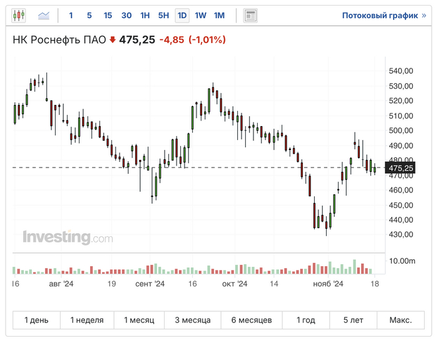Screen dimensions: 438x343
Task: Select the 5H interval
Action: coord(163,15)
